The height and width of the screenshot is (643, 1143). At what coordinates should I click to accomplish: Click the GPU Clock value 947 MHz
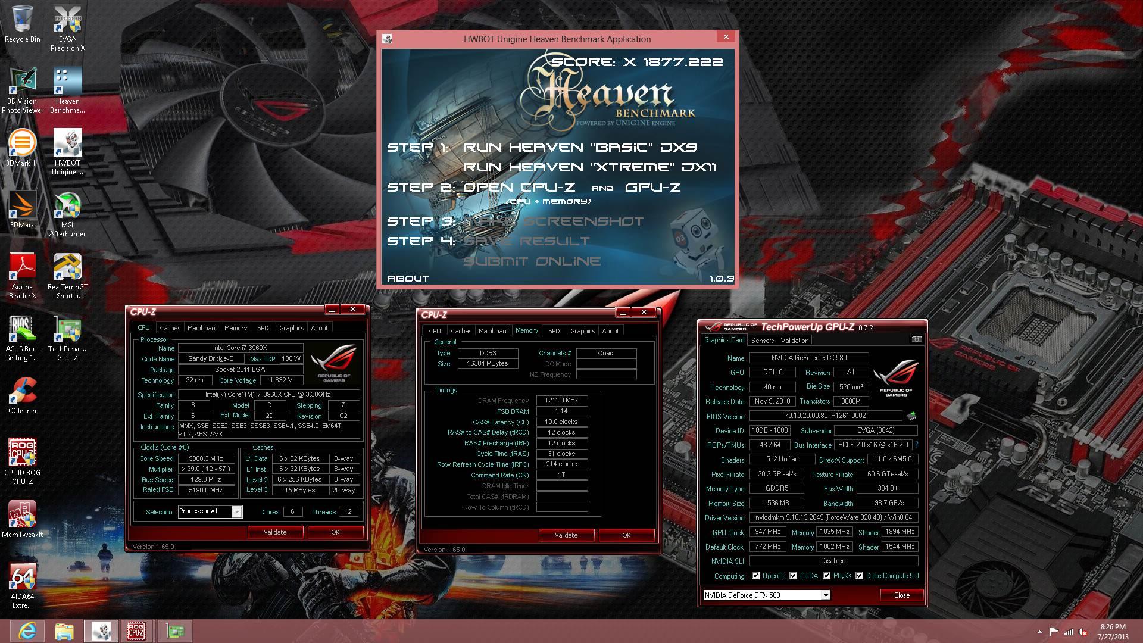767,532
